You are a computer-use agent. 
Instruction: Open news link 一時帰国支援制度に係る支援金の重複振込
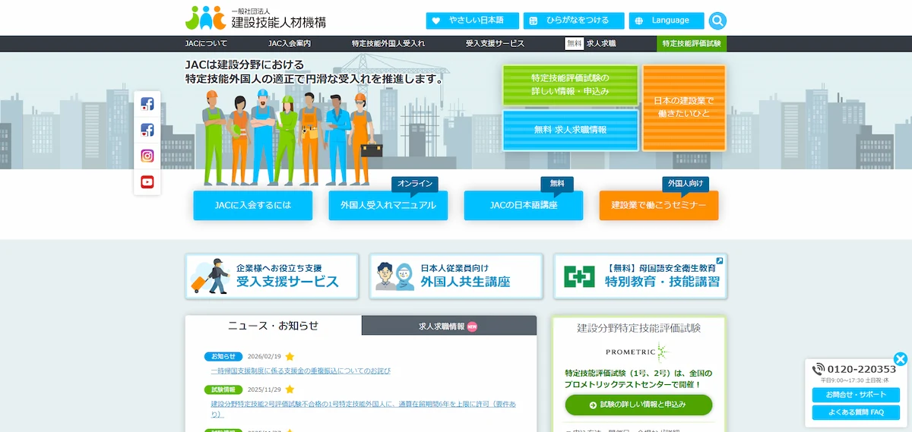click(301, 371)
